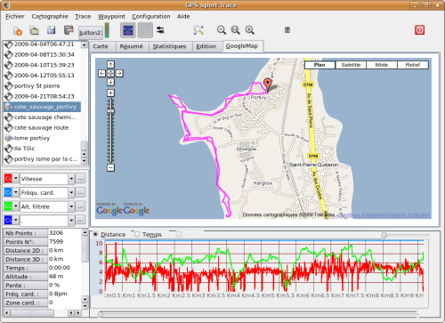
Task: Select the GoogleMap tab
Action: pyautogui.click(x=242, y=46)
